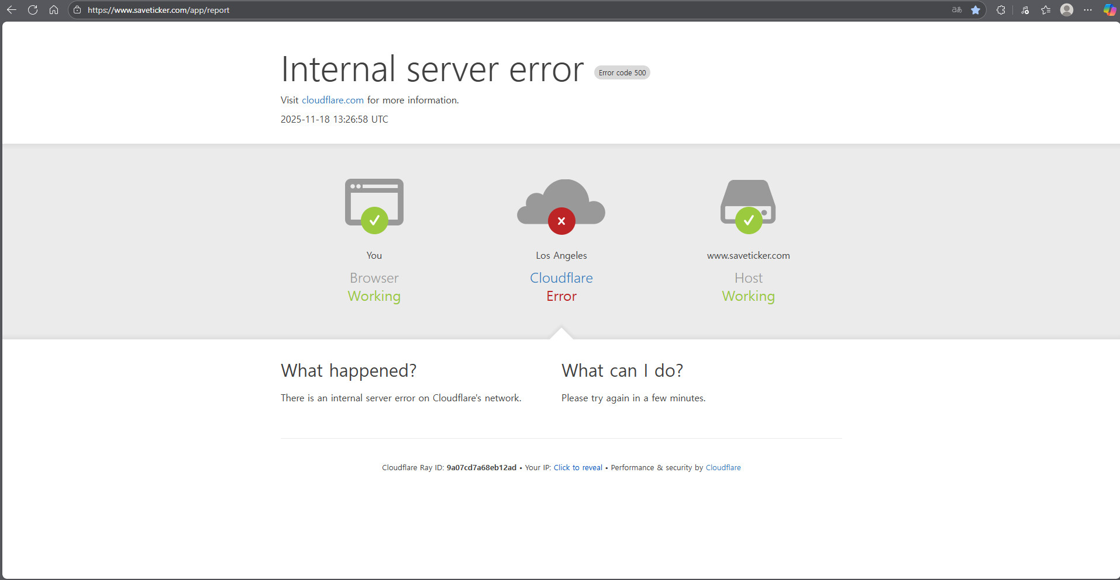1120x580 pixels.
Task: Click the 'You' label under browser icon
Action: (x=374, y=255)
